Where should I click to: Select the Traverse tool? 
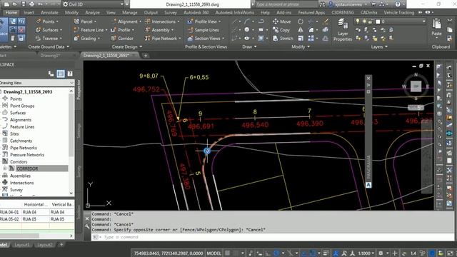[49, 38]
